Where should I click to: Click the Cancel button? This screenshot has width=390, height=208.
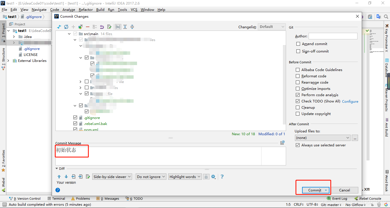344,190
